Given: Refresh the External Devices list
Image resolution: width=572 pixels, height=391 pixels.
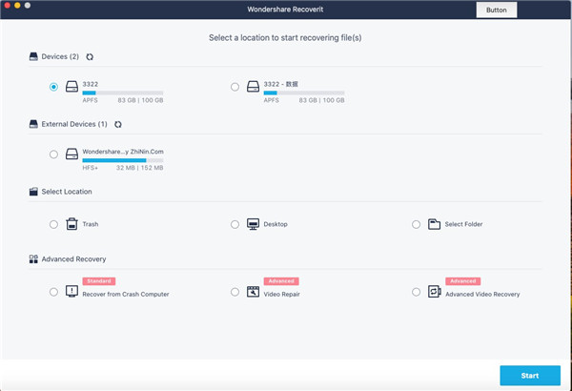Looking at the screenshot, I should tap(118, 125).
